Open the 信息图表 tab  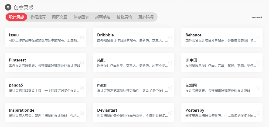pos(81,17)
